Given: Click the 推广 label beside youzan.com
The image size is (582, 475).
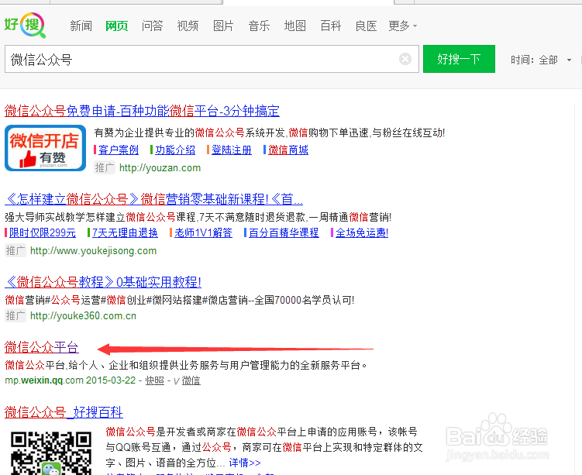Looking at the screenshot, I should [x=105, y=167].
